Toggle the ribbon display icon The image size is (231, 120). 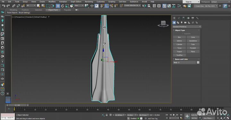click(164, 6)
